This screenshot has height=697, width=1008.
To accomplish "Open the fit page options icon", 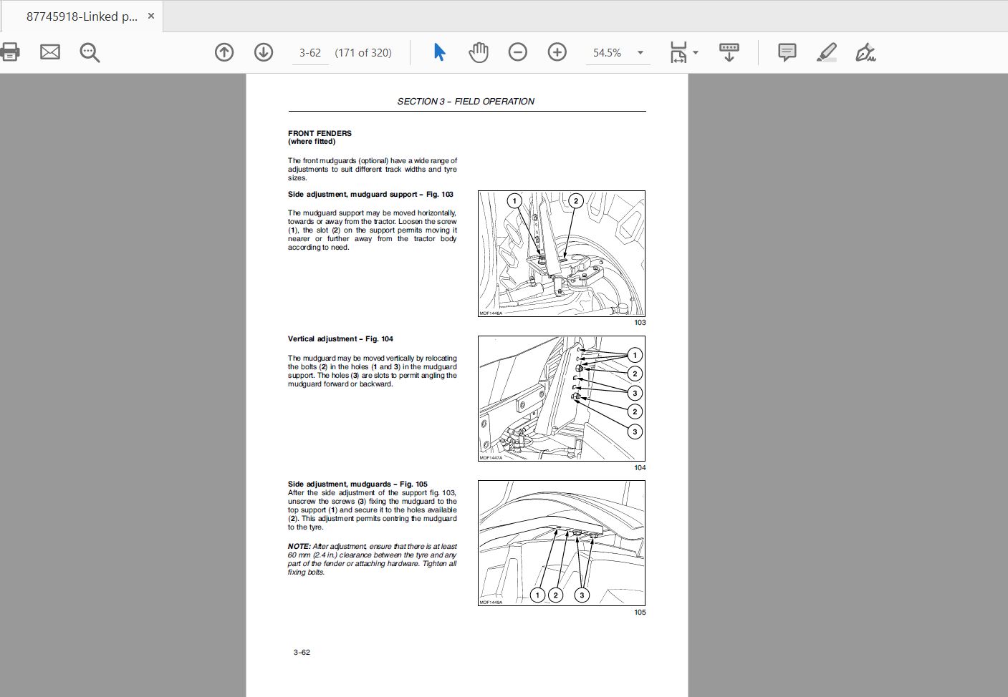I will (x=678, y=52).
